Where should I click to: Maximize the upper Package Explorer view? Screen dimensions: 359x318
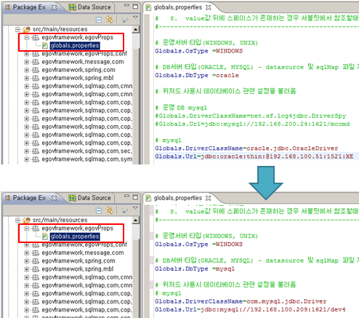click(135, 7)
